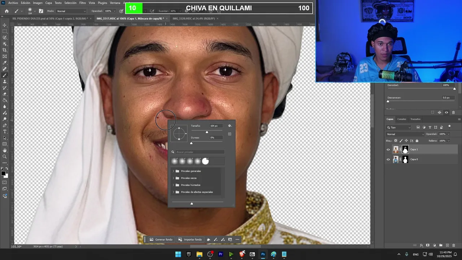The width and height of the screenshot is (462, 260).
Task: Expand Pinceles de efectos especiales folder
Action: (173, 192)
